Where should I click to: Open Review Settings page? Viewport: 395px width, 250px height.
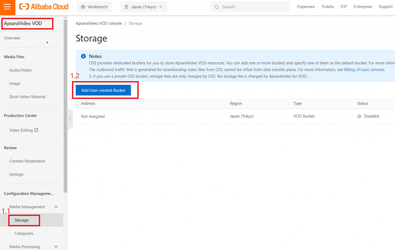[x=16, y=174]
